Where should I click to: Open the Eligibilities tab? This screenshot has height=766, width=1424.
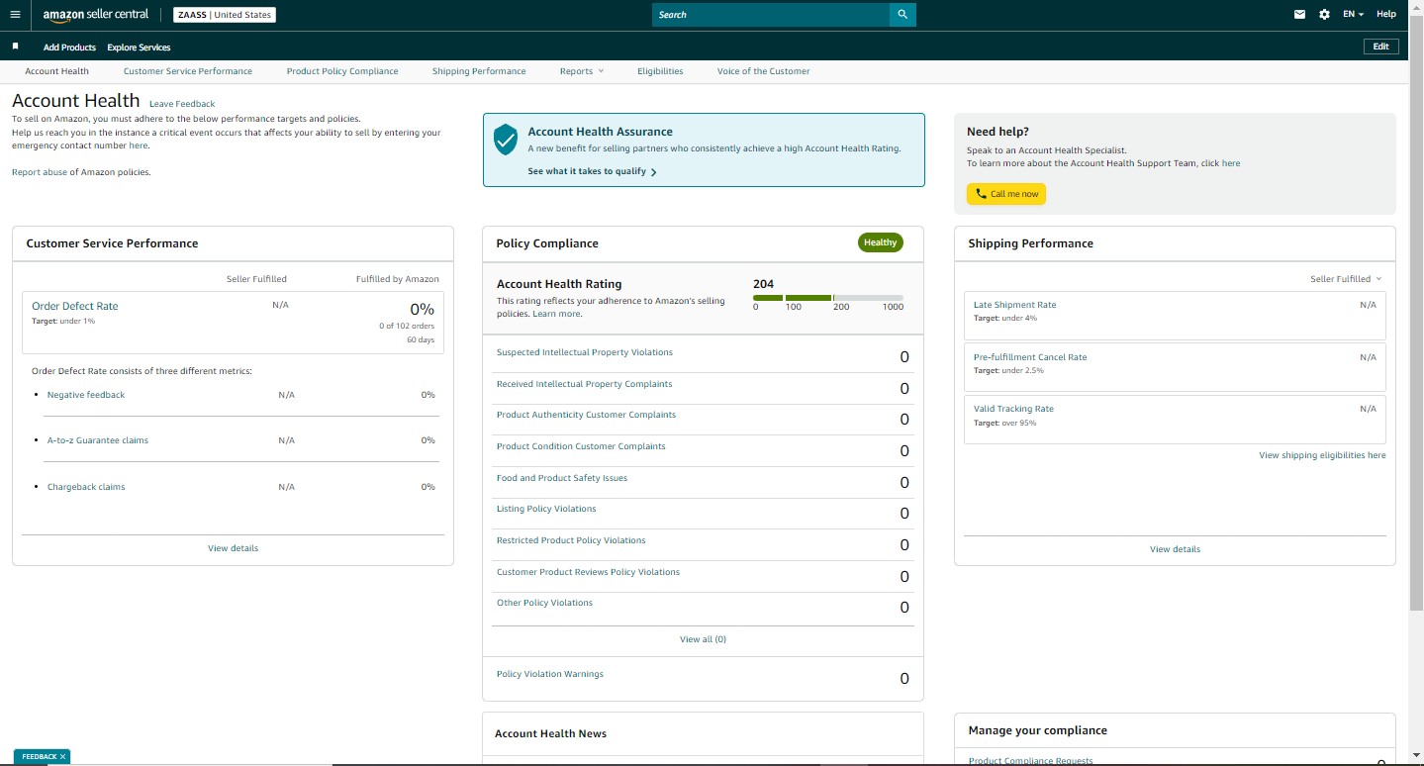(660, 71)
